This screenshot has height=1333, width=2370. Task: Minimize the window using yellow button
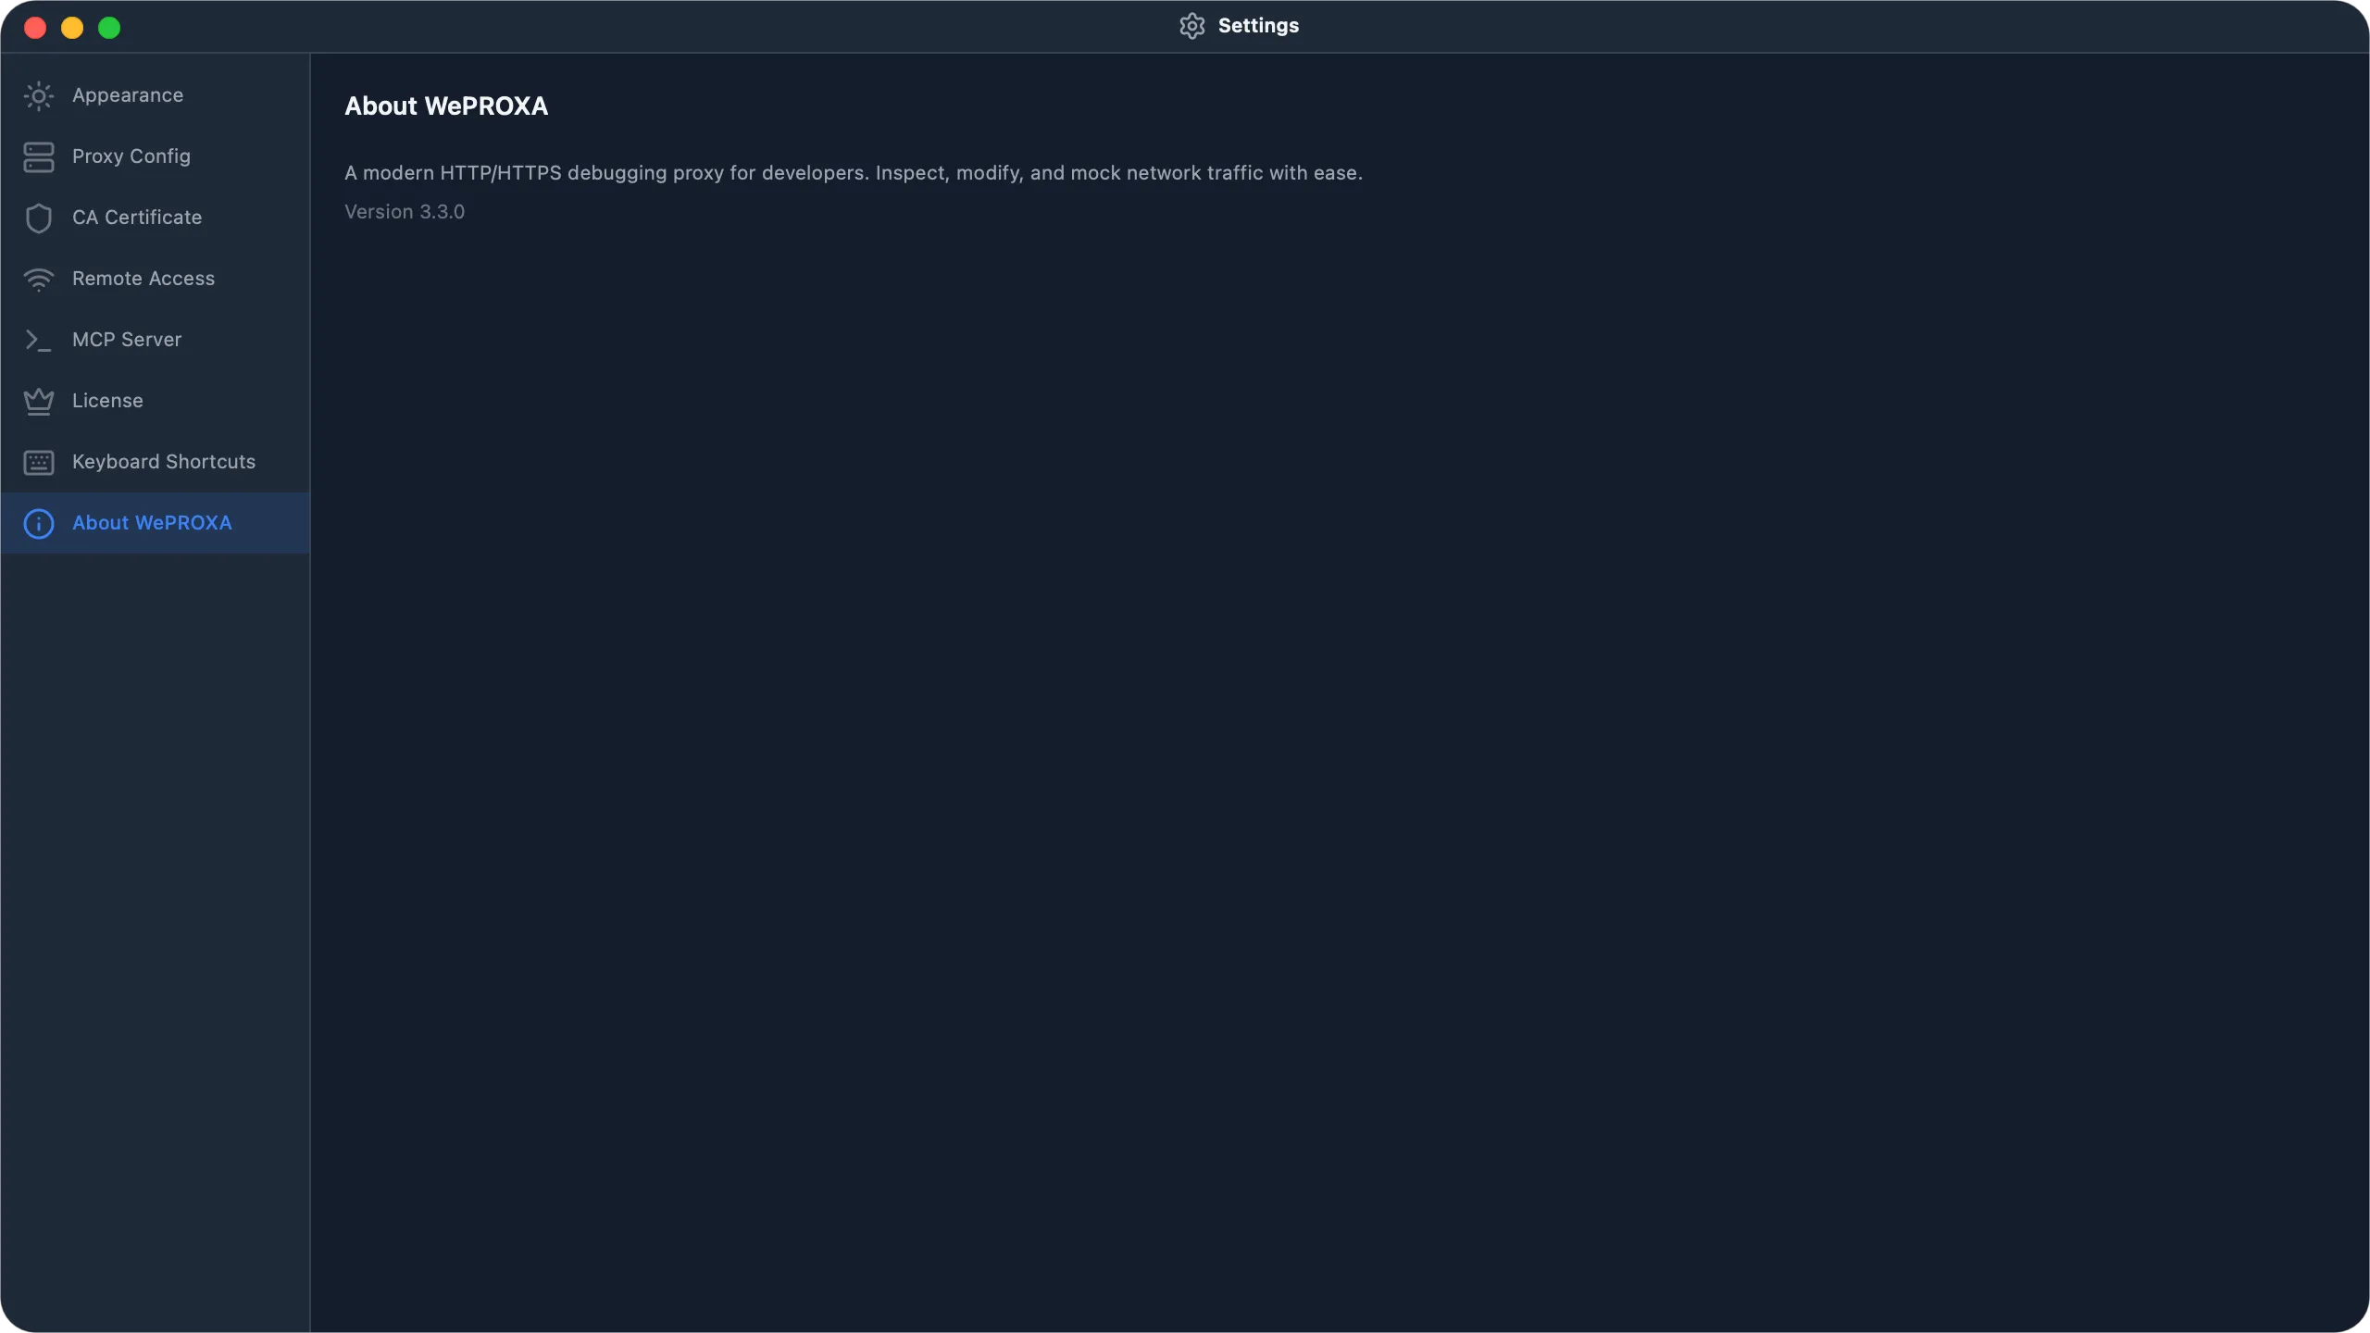(72, 28)
